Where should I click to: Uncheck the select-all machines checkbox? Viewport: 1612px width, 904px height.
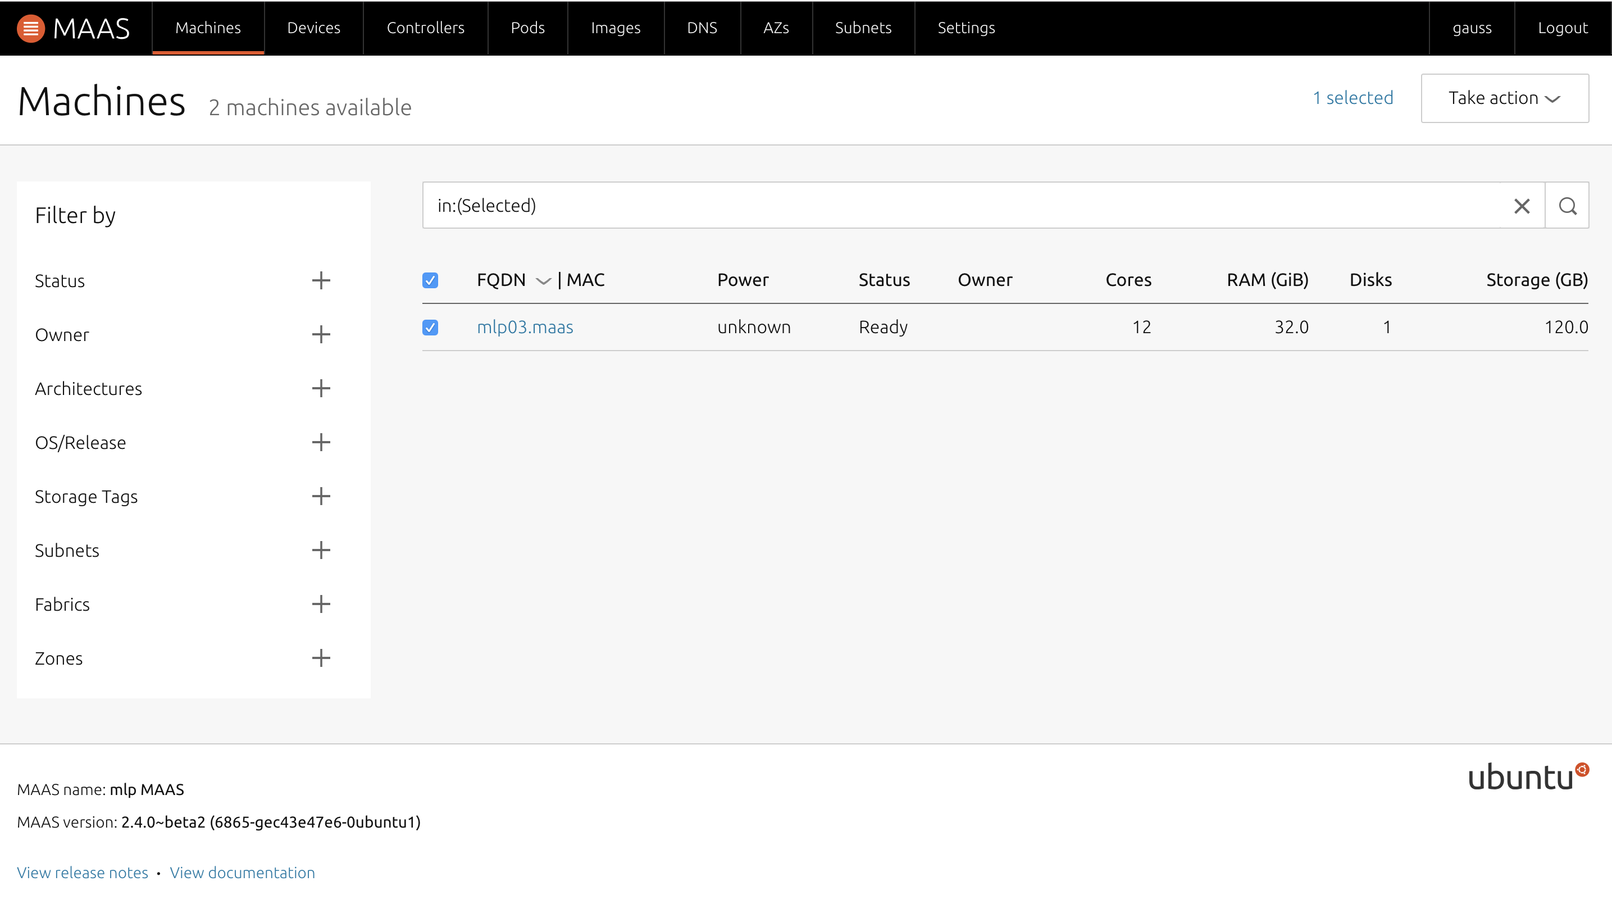coord(430,280)
